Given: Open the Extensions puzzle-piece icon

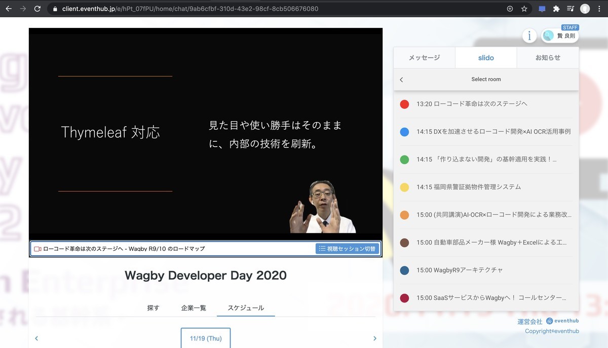Looking at the screenshot, I should pos(556,9).
